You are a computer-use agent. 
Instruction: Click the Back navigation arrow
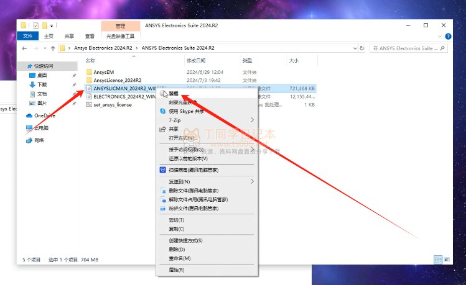coord(24,48)
